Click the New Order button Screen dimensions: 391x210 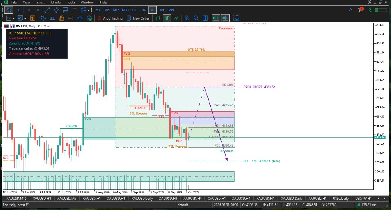138,18
